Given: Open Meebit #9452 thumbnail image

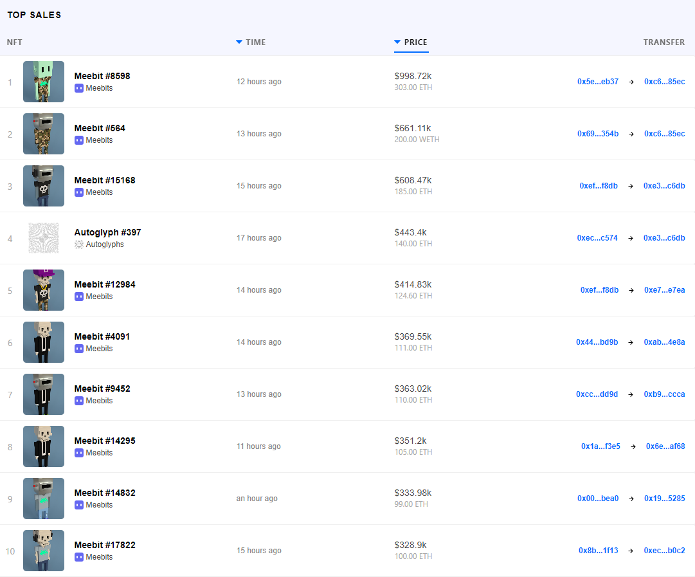Looking at the screenshot, I should pyautogui.click(x=44, y=394).
